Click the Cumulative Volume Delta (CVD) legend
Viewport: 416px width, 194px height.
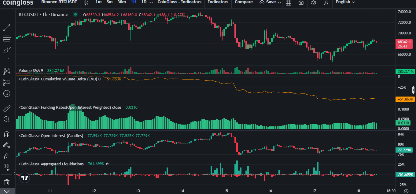pos(60,79)
